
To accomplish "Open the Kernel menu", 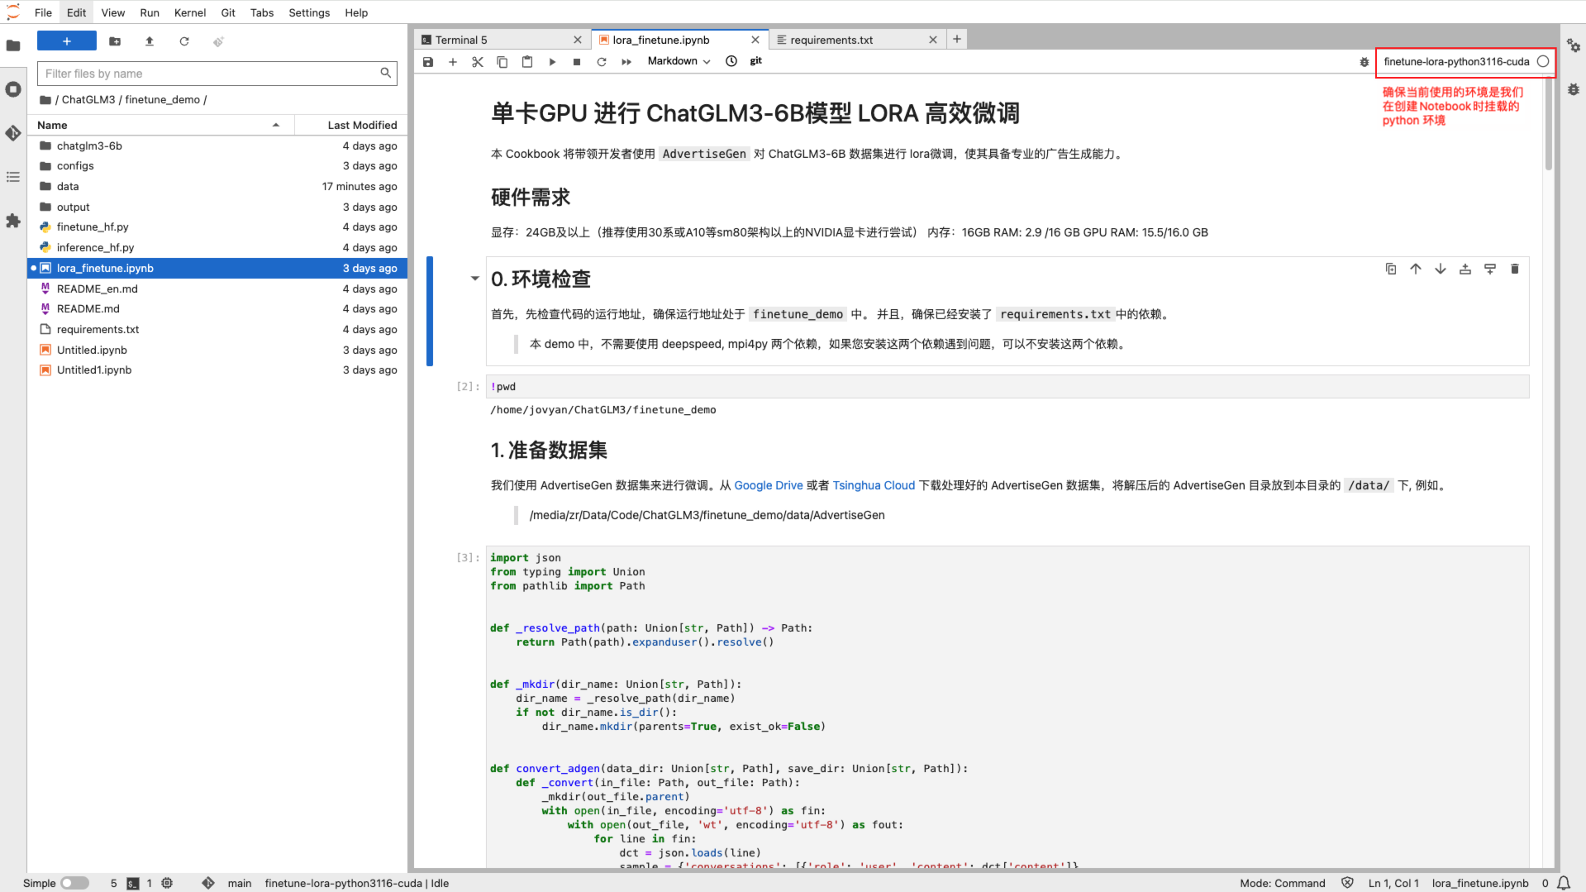I will coord(189,12).
